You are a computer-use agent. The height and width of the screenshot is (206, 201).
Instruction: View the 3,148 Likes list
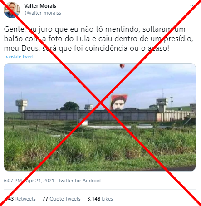coord(100,199)
